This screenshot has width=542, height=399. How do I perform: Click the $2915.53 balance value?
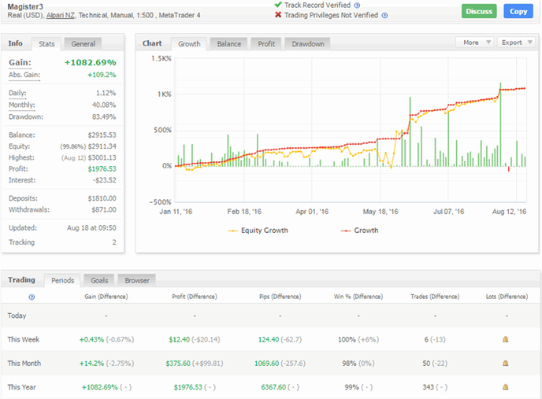[x=102, y=135]
